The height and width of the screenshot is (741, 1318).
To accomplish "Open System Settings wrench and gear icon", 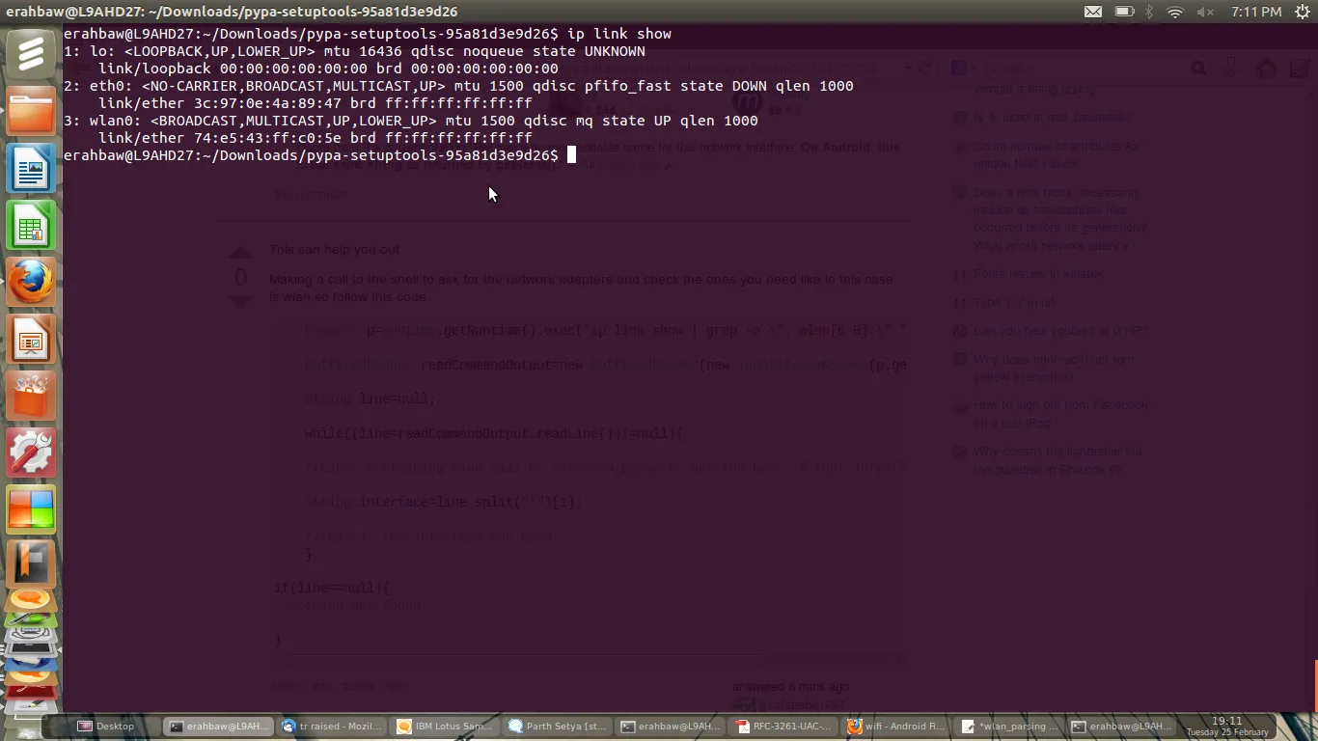I will 31,453.
